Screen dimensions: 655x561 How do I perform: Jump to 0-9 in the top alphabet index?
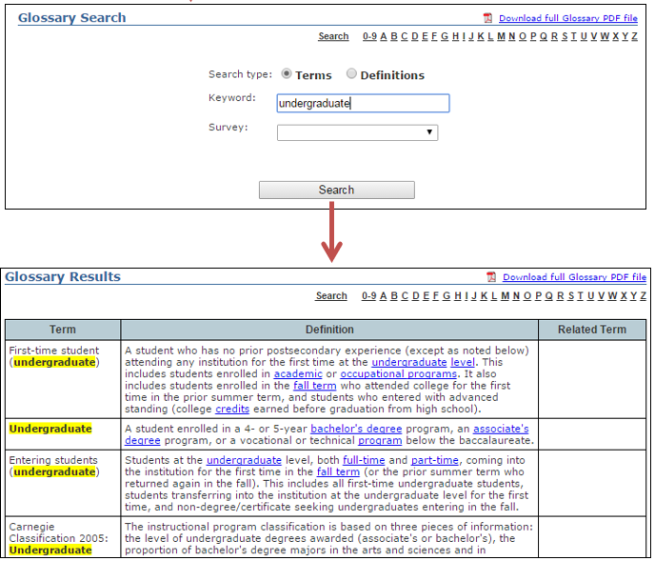tap(369, 36)
